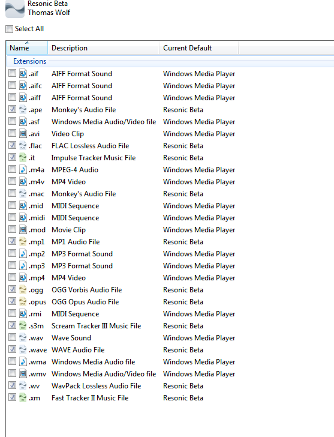Click the .rmi file icon
The height and width of the screenshot is (437, 334).
(x=23, y=313)
